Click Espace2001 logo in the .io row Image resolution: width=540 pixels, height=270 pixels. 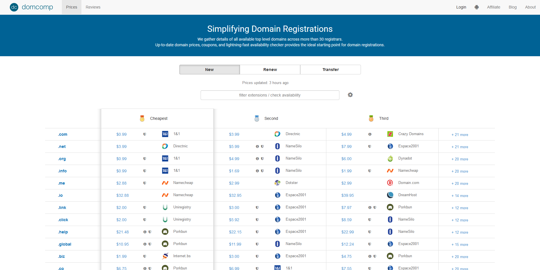coord(278,195)
